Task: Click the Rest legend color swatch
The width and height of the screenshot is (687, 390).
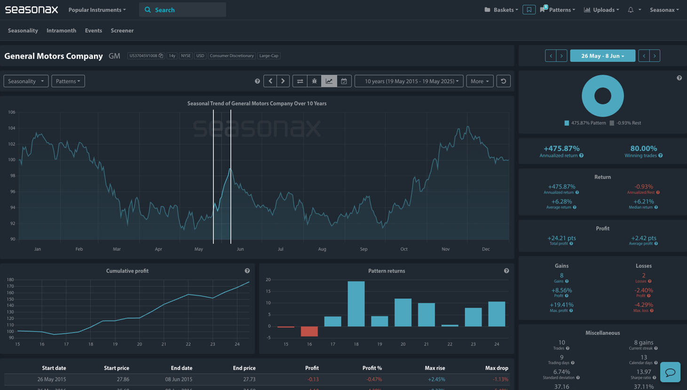Action: tap(612, 123)
